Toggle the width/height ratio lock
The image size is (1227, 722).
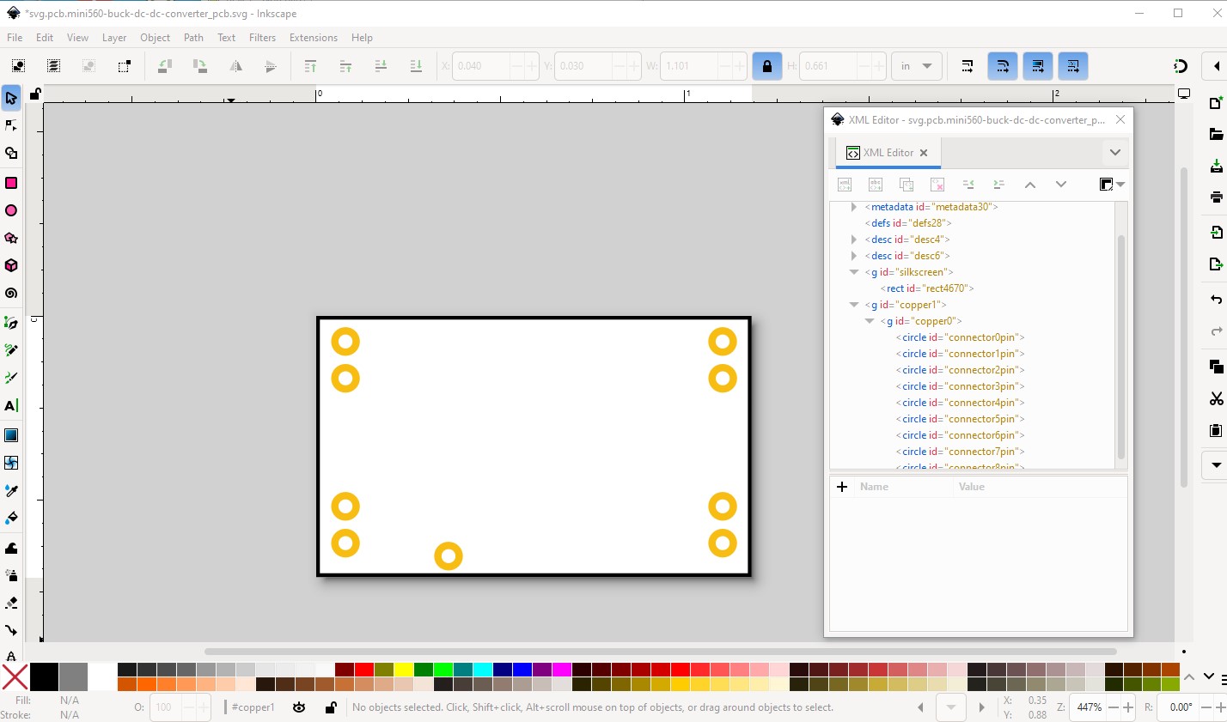(x=766, y=66)
